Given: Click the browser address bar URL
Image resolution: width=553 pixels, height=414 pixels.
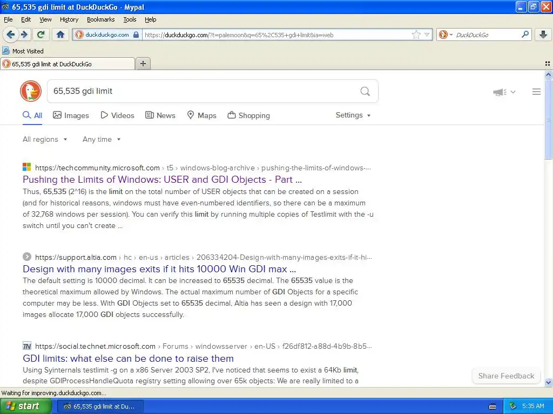Looking at the screenshot, I should point(239,35).
